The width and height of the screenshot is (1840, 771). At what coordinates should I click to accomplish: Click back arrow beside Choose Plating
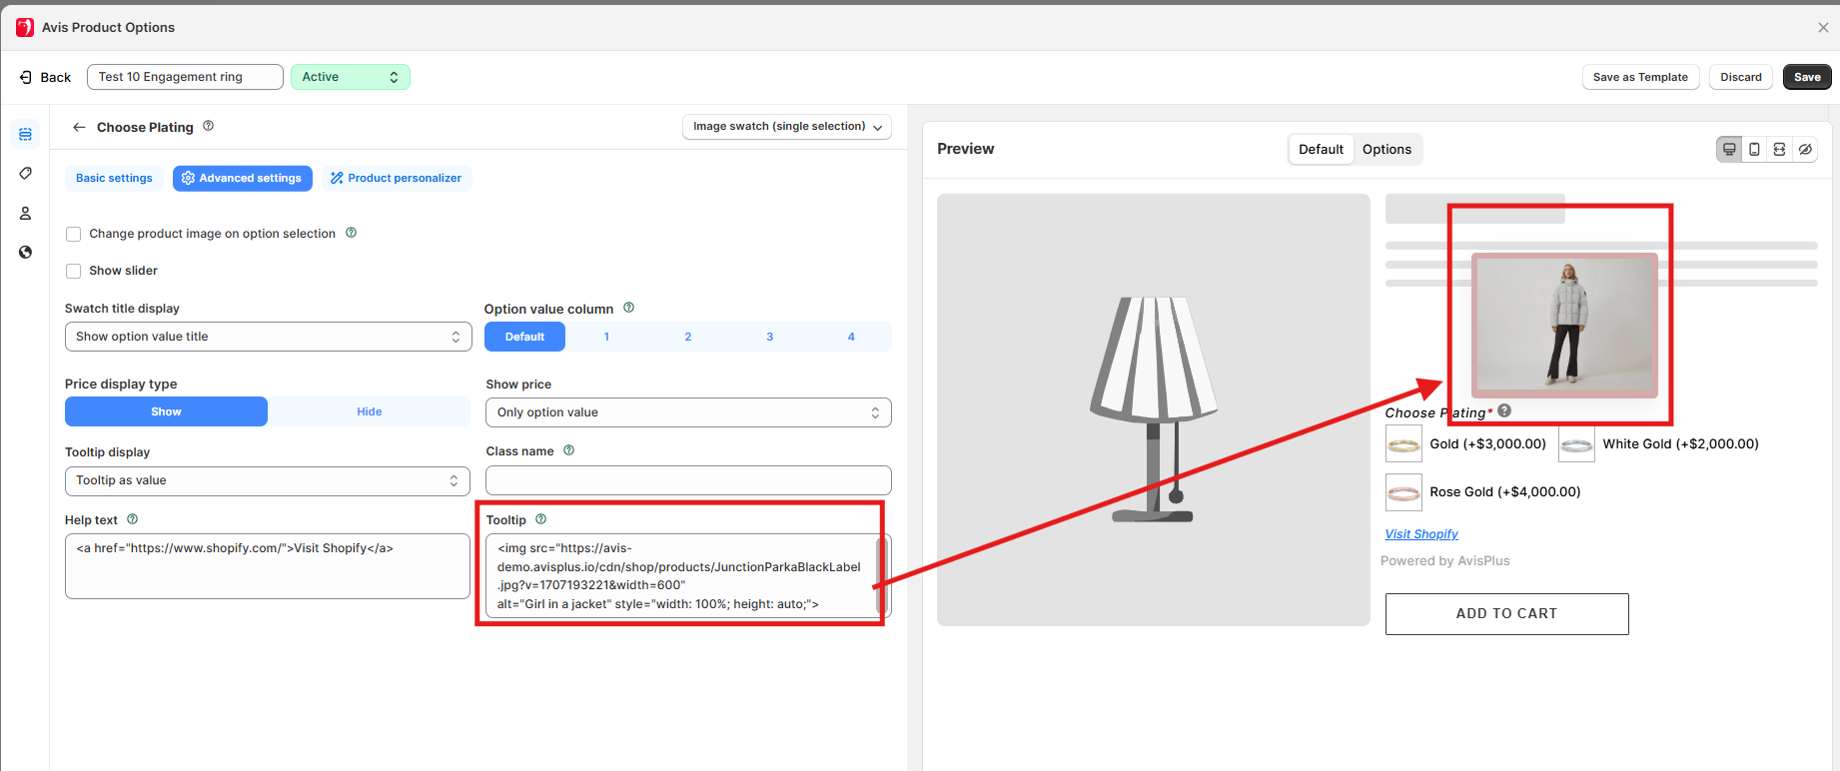click(79, 127)
